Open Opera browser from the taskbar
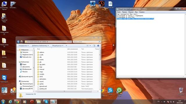The image size is (186, 104). 32,102
